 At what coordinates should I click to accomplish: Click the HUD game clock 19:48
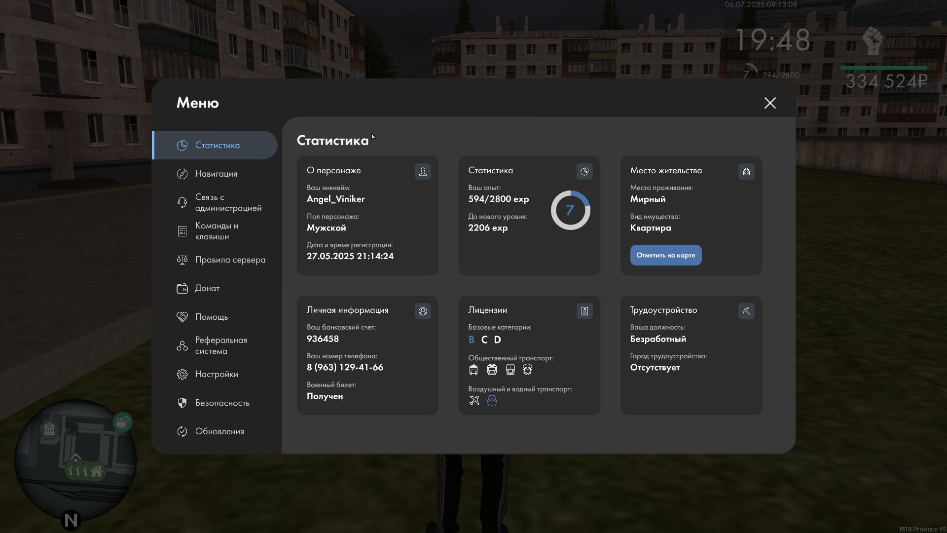(x=773, y=40)
